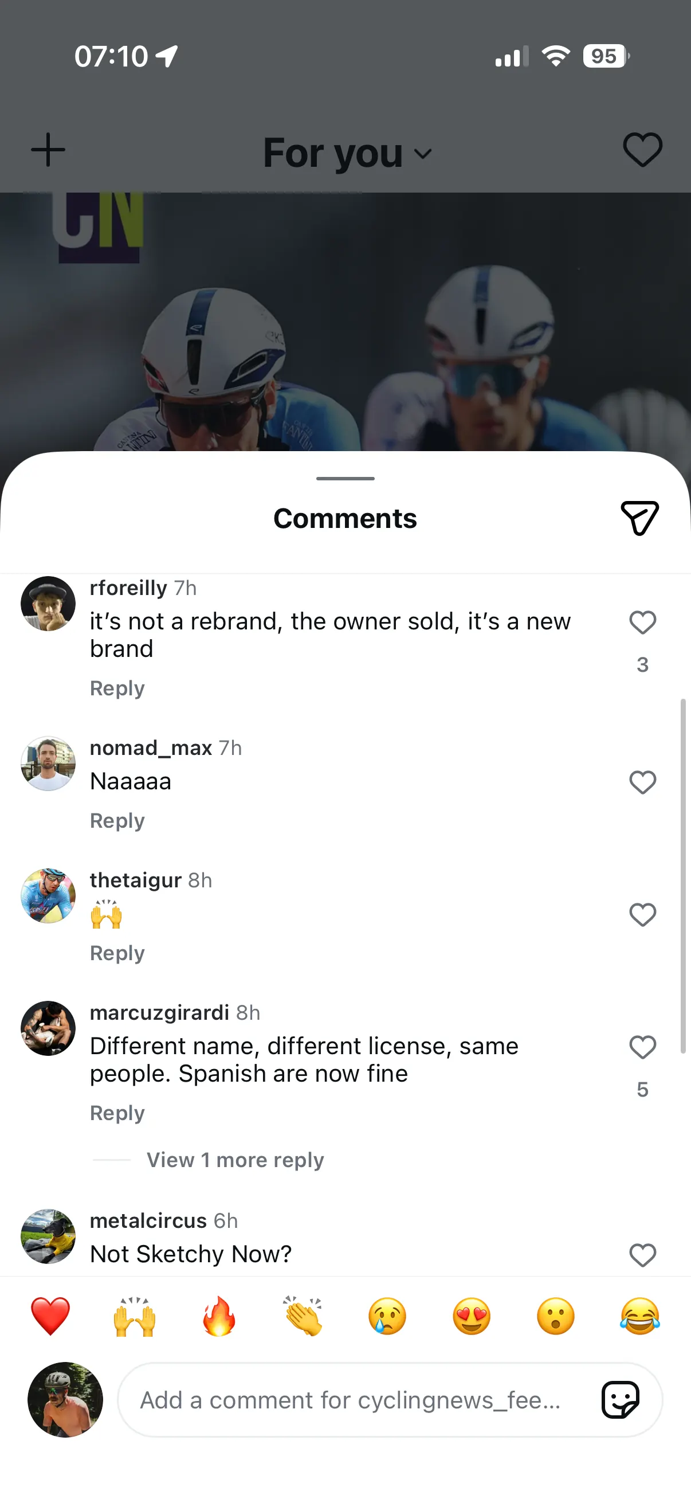Send the laughing tears emoji reaction
Screen dimensions: 691x1503
tap(639, 1316)
